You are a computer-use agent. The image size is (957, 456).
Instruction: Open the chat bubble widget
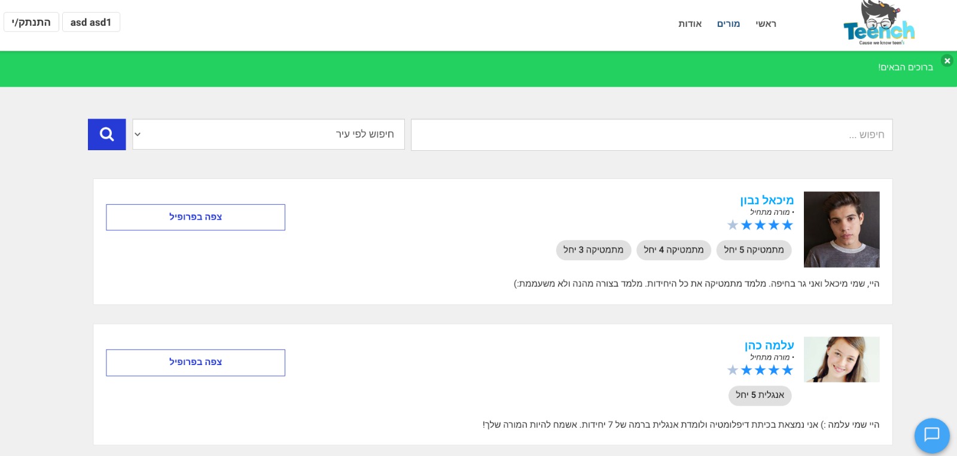point(931,435)
